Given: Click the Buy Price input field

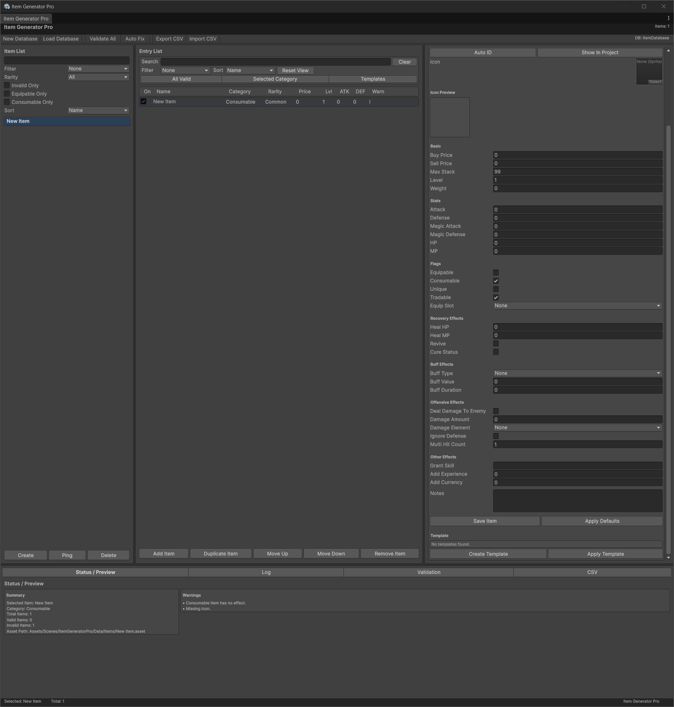Looking at the screenshot, I should [x=577, y=155].
